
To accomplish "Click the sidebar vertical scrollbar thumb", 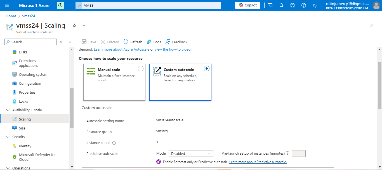I will click(x=72, y=108).
